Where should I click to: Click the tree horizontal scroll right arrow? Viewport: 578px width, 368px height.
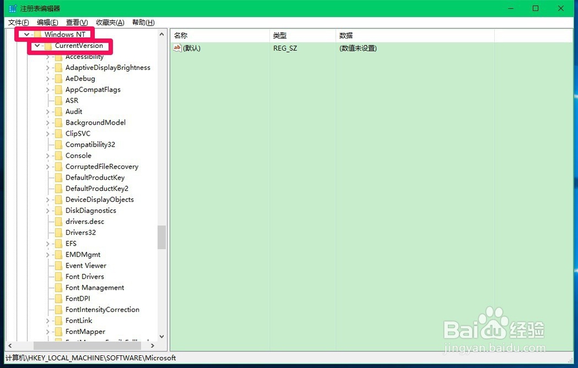tap(152, 346)
